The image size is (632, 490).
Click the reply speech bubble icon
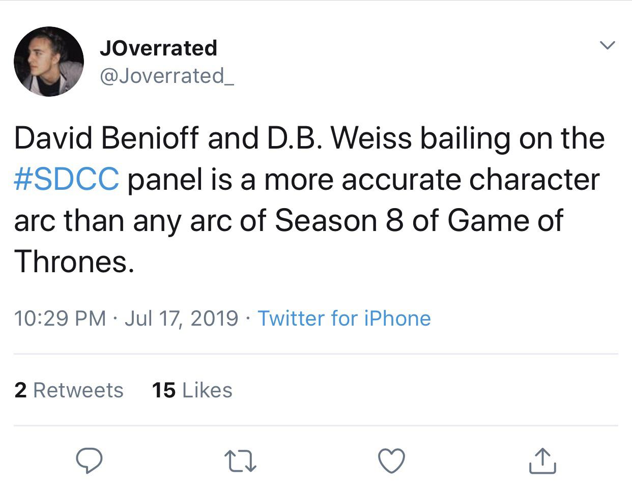90,460
